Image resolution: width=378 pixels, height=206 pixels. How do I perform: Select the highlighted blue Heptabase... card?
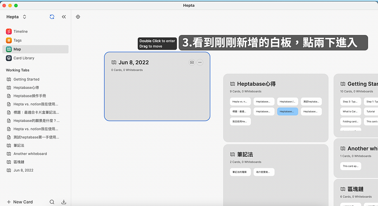tap(288, 112)
